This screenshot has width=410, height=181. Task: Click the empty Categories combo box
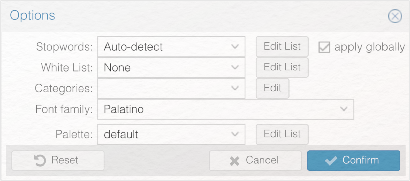(x=171, y=88)
